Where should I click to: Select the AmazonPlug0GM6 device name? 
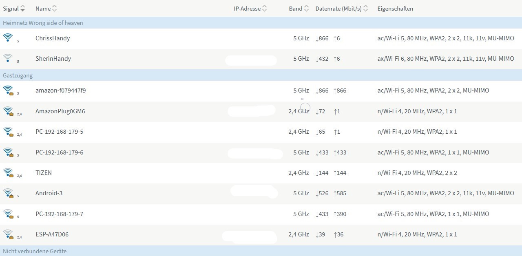pos(60,111)
